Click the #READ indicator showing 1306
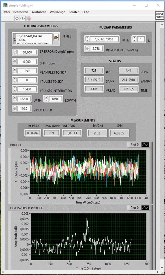Viewport: 165px width, 275px height. tap(94, 89)
